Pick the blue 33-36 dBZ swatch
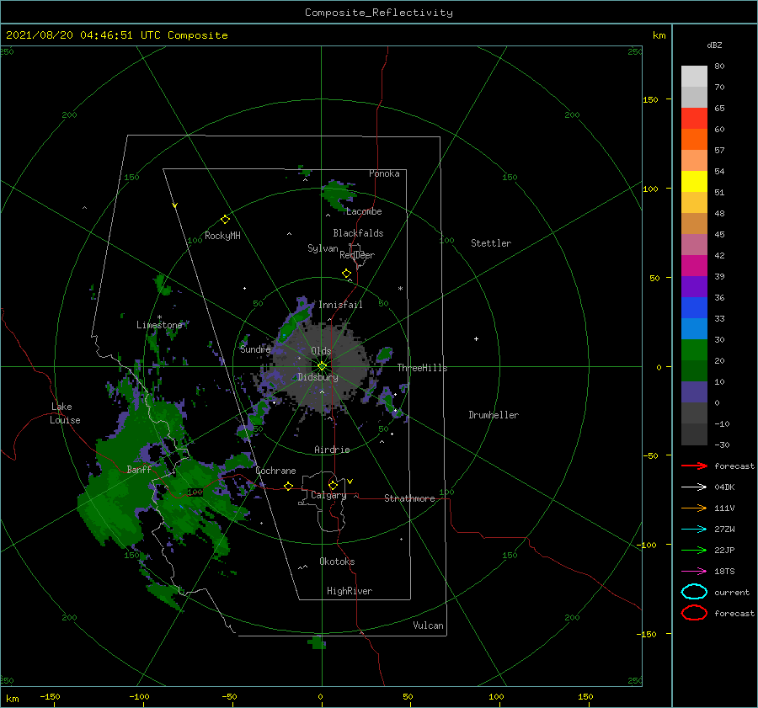 pos(694,308)
